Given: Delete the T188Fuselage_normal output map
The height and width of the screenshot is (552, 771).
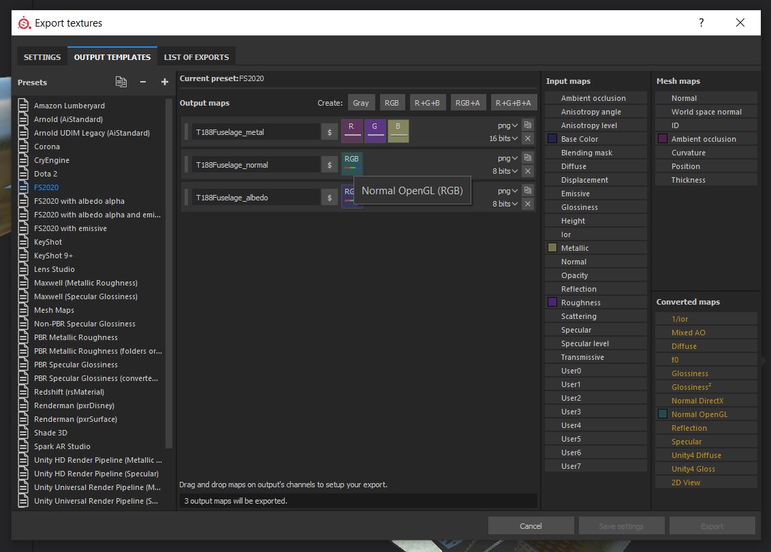Looking at the screenshot, I should pos(528,171).
